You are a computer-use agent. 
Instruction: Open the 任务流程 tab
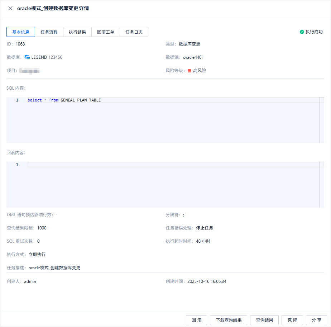tap(49, 32)
